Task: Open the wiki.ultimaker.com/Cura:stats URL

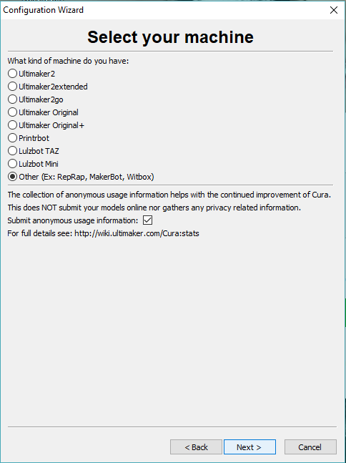Action: pos(137,233)
